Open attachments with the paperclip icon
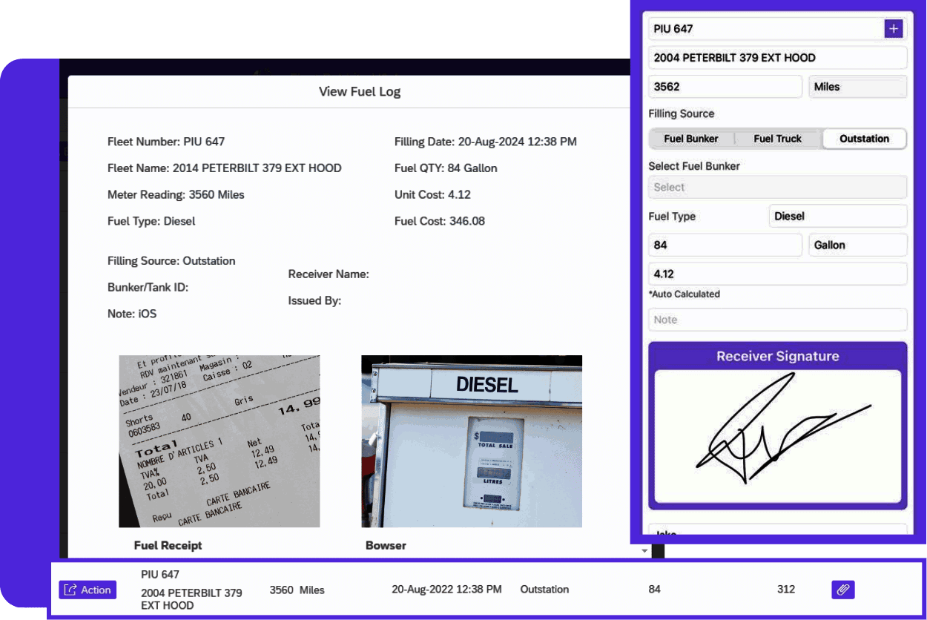The height and width of the screenshot is (620, 927). [x=842, y=589]
